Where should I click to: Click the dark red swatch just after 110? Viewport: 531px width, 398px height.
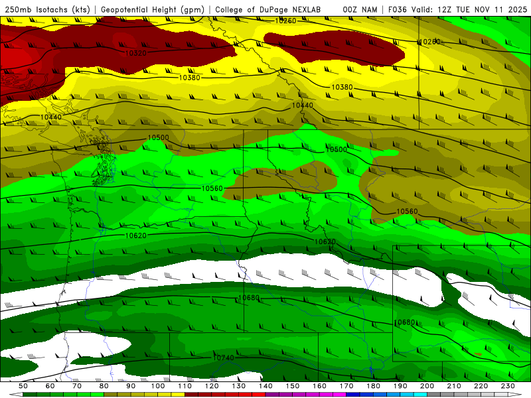[191, 395]
